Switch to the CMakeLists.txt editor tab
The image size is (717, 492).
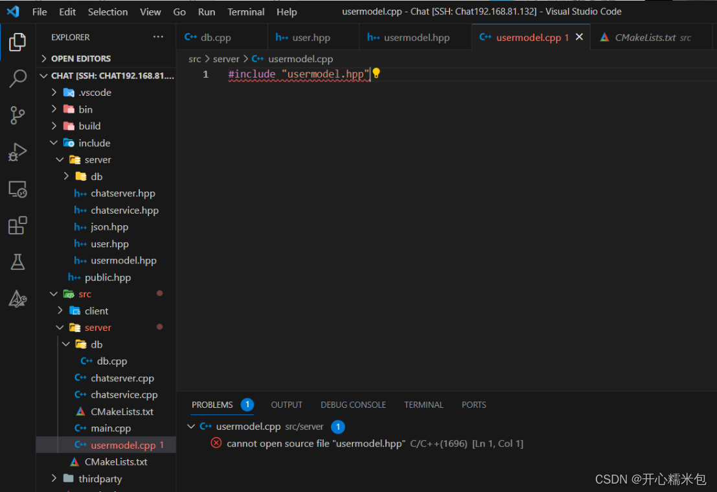tap(651, 38)
